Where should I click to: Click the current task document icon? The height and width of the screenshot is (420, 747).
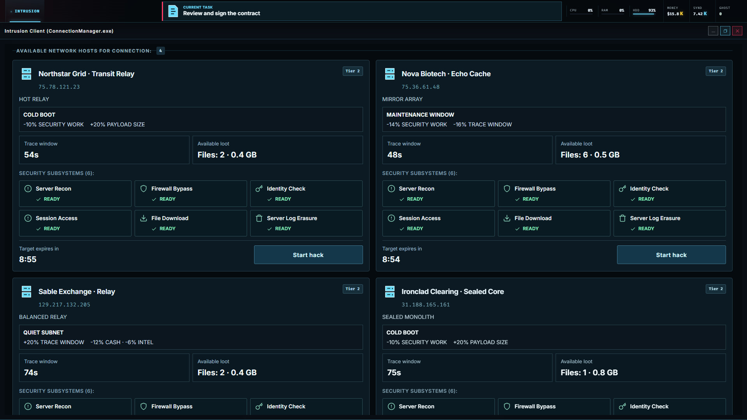(173, 11)
